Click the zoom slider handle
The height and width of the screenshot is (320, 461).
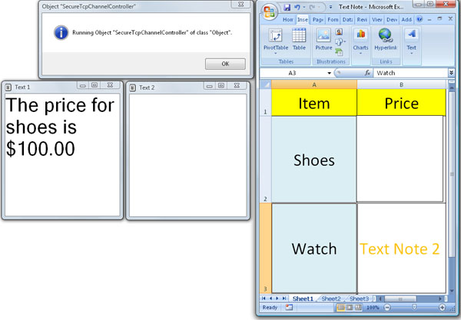[414, 308]
